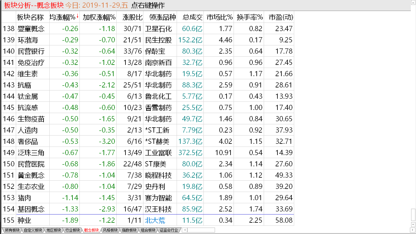Click the title text 板块分析--概念板块
This screenshot has height=234, width=416.
pos(33,5)
